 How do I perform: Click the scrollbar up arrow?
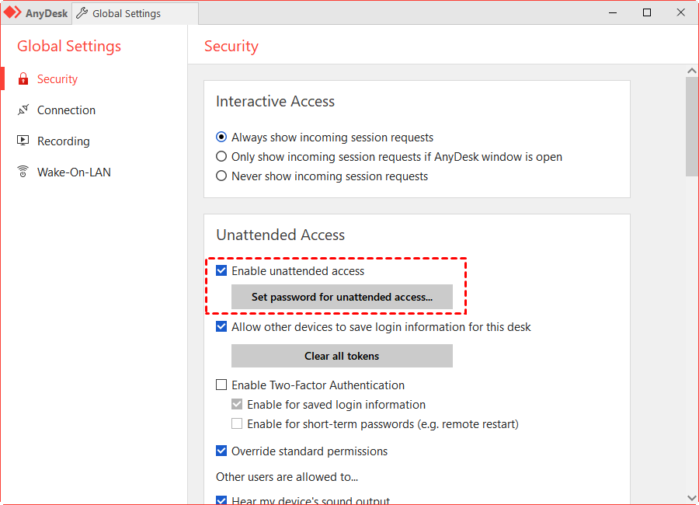tap(692, 71)
